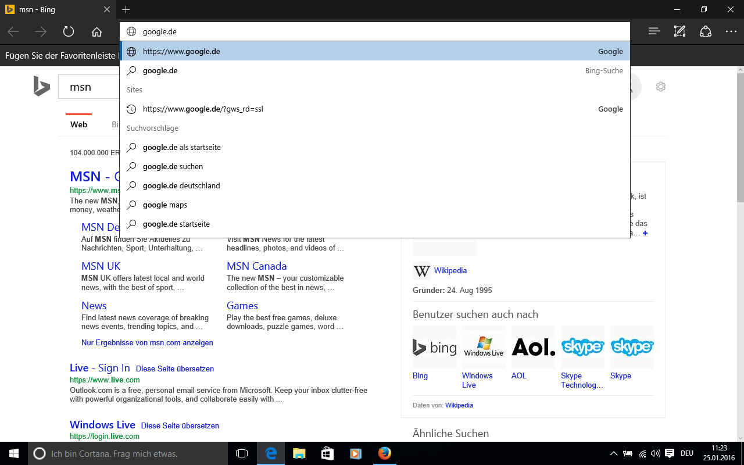Select the Web results tab
This screenshot has width=744, height=465.
click(x=78, y=124)
